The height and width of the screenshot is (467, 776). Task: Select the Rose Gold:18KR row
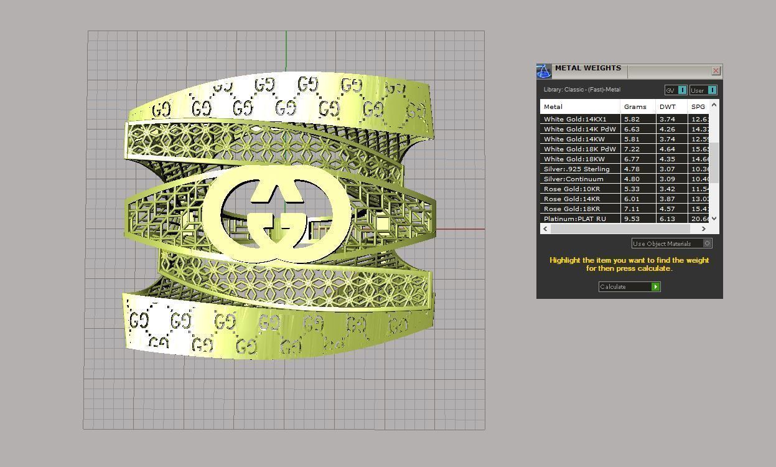click(x=625, y=209)
